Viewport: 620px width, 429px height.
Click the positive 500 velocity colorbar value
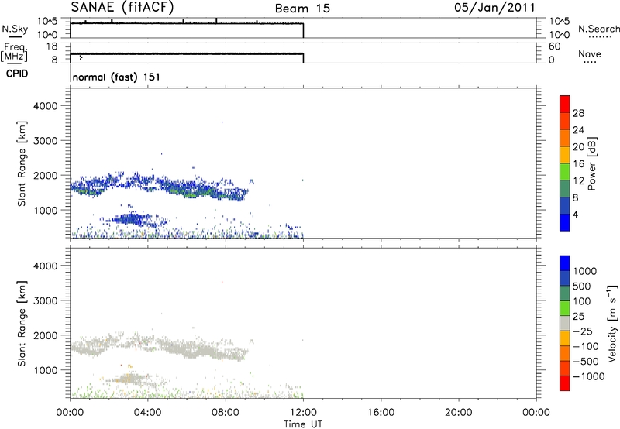point(582,286)
